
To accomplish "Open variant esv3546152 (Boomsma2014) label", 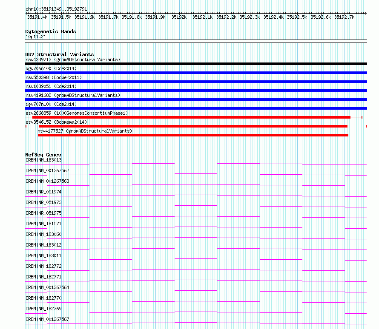I will [56, 122].
